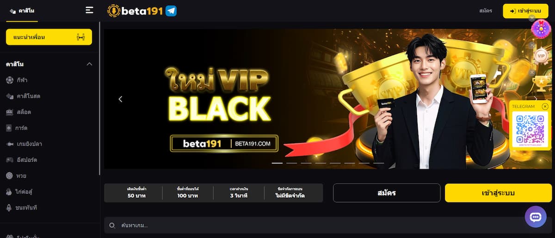The width and height of the screenshot is (555, 238).
Task: Open the live chat support bubble
Action: (x=536, y=216)
